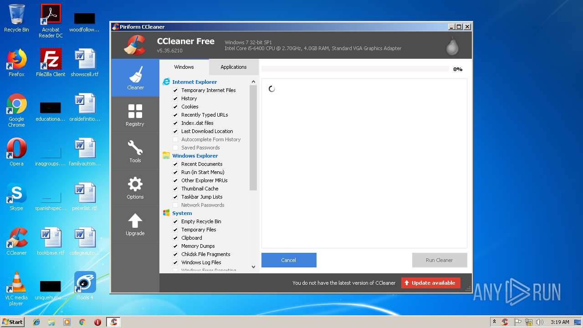This screenshot has height=328, width=583.
Task: Enable Autocomplete Form History
Action: pos(175,139)
